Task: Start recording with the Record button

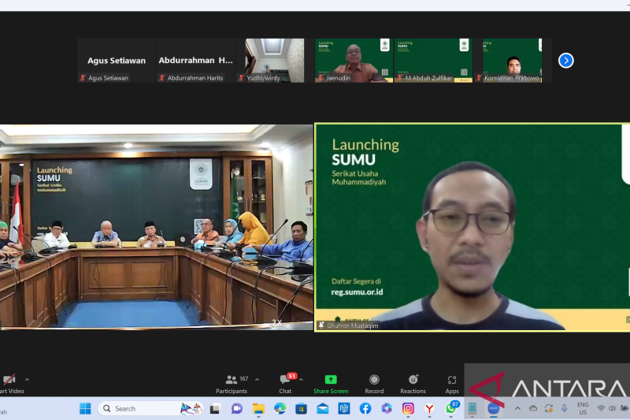Action: click(x=374, y=385)
